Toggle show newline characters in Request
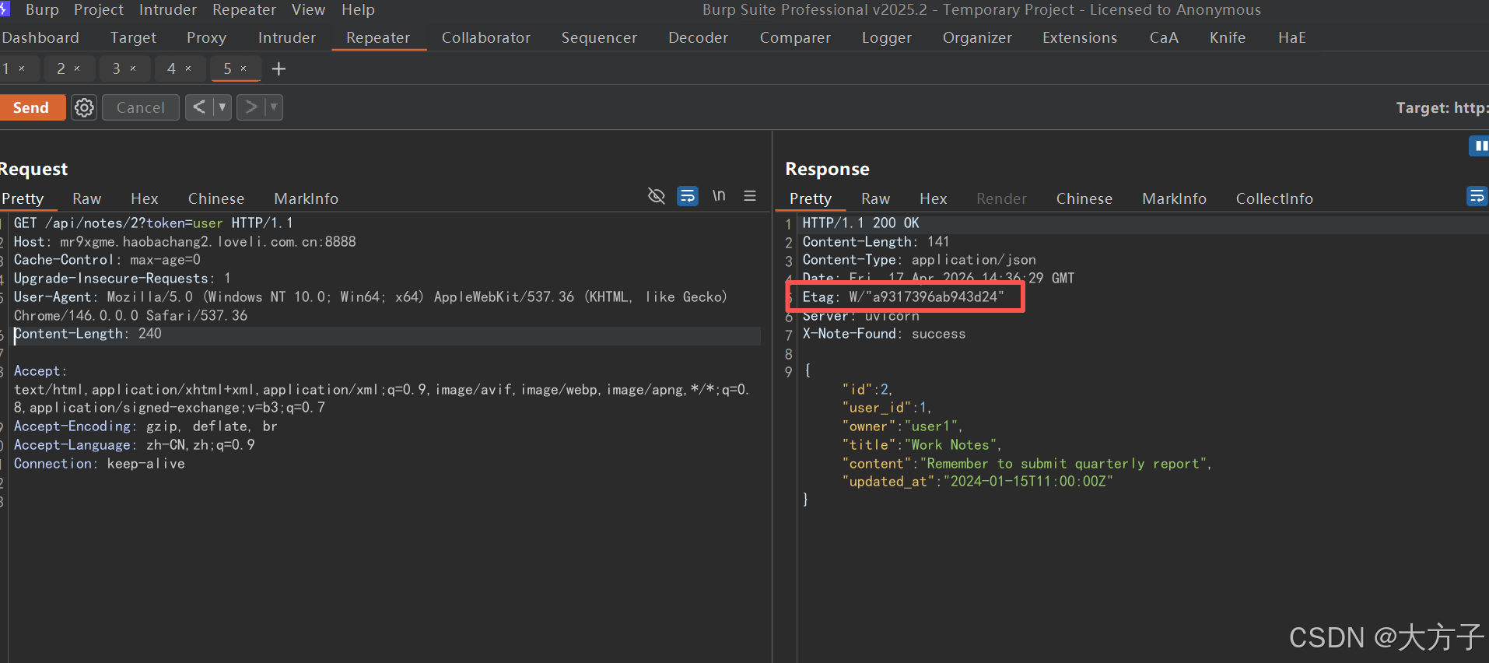 pyautogui.click(x=719, y=196)
